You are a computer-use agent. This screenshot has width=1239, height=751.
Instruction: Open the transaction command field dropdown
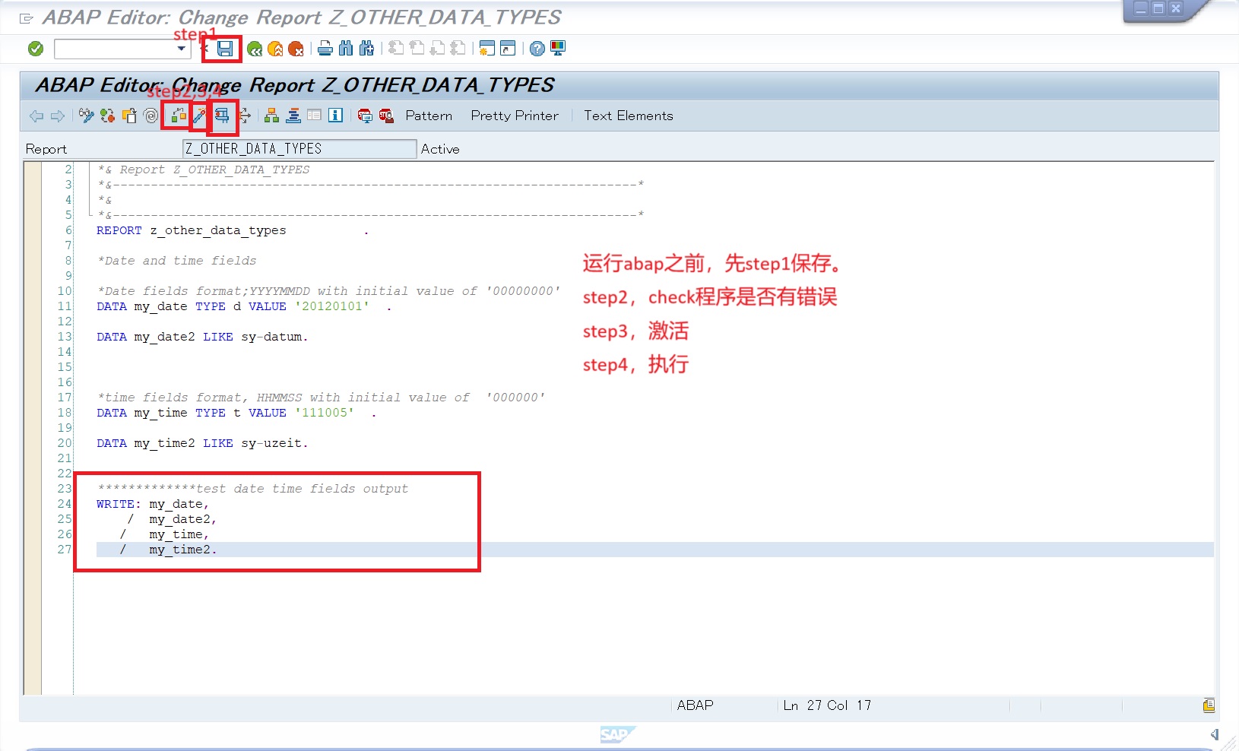[181, 49]
